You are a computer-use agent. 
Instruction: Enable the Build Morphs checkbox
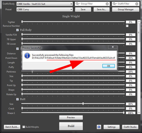[x=24, y=127]
